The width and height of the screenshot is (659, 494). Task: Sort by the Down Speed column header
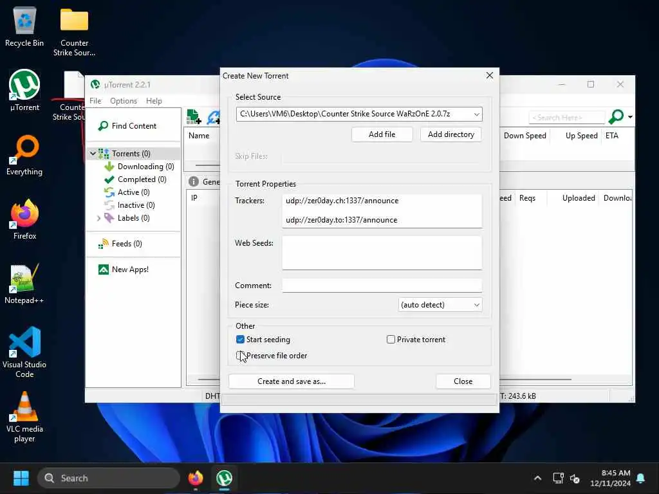[525, 136]
